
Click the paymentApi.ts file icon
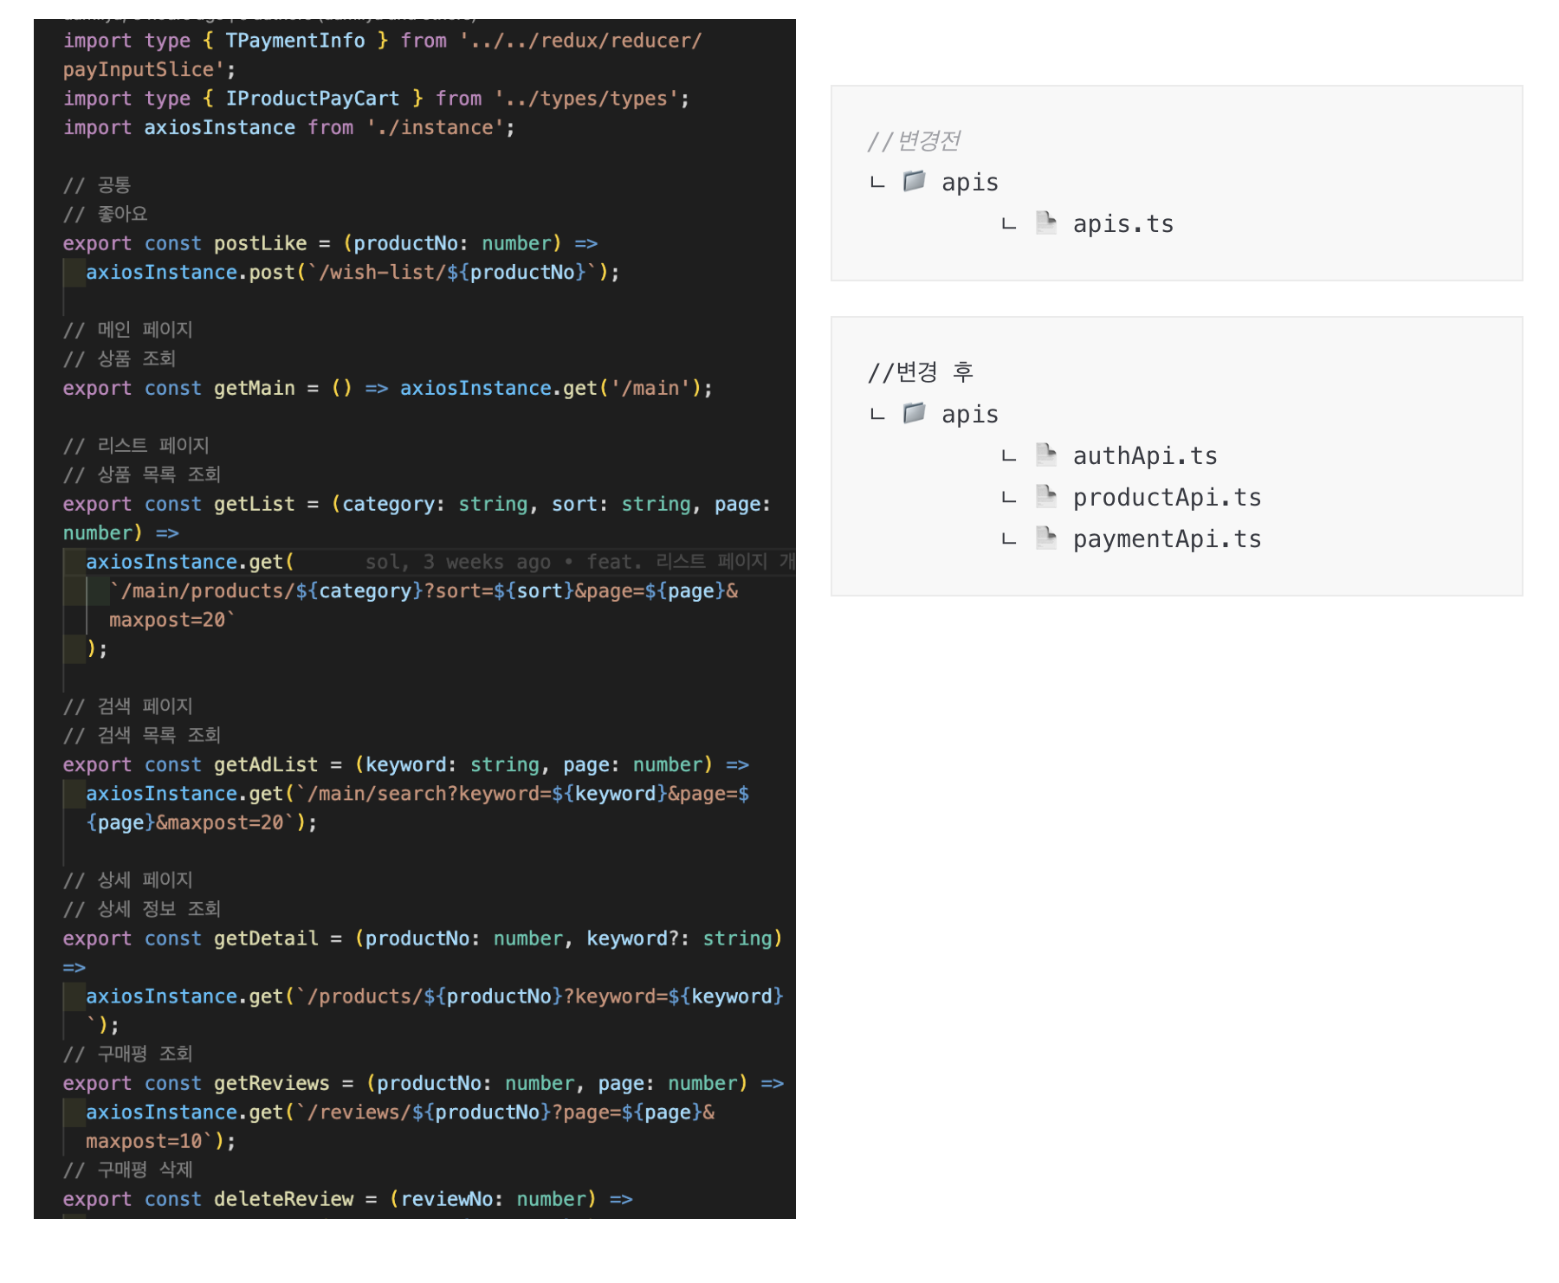tap(1046, 538)
